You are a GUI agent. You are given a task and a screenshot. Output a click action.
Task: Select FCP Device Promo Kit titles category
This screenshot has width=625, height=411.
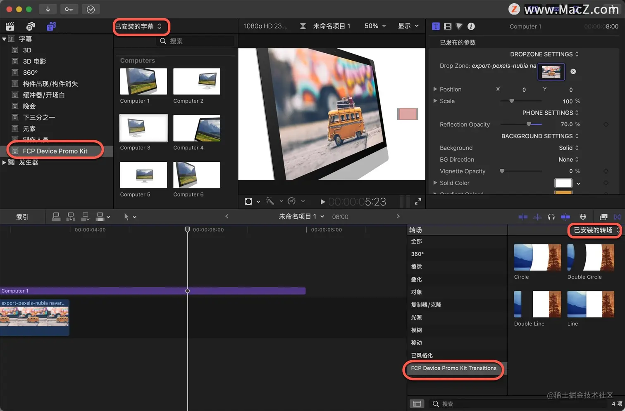57,151
